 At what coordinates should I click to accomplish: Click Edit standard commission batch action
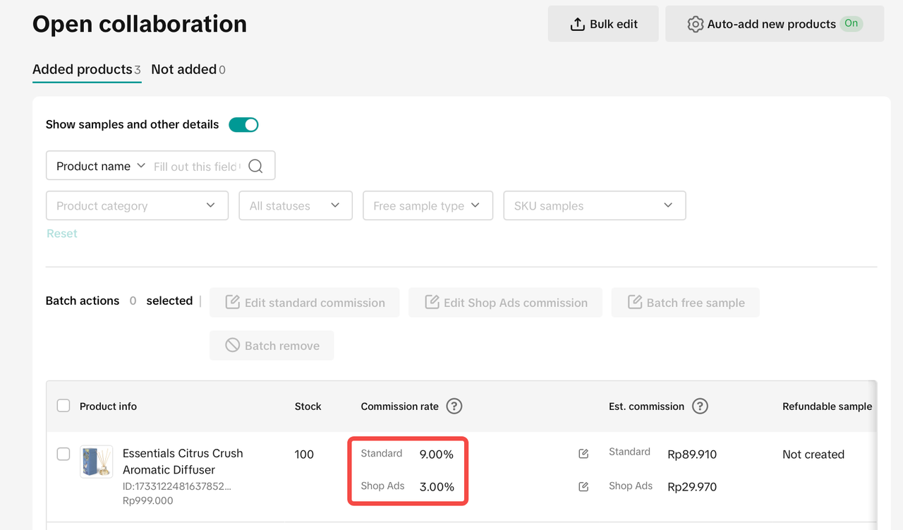coord(305,303)
